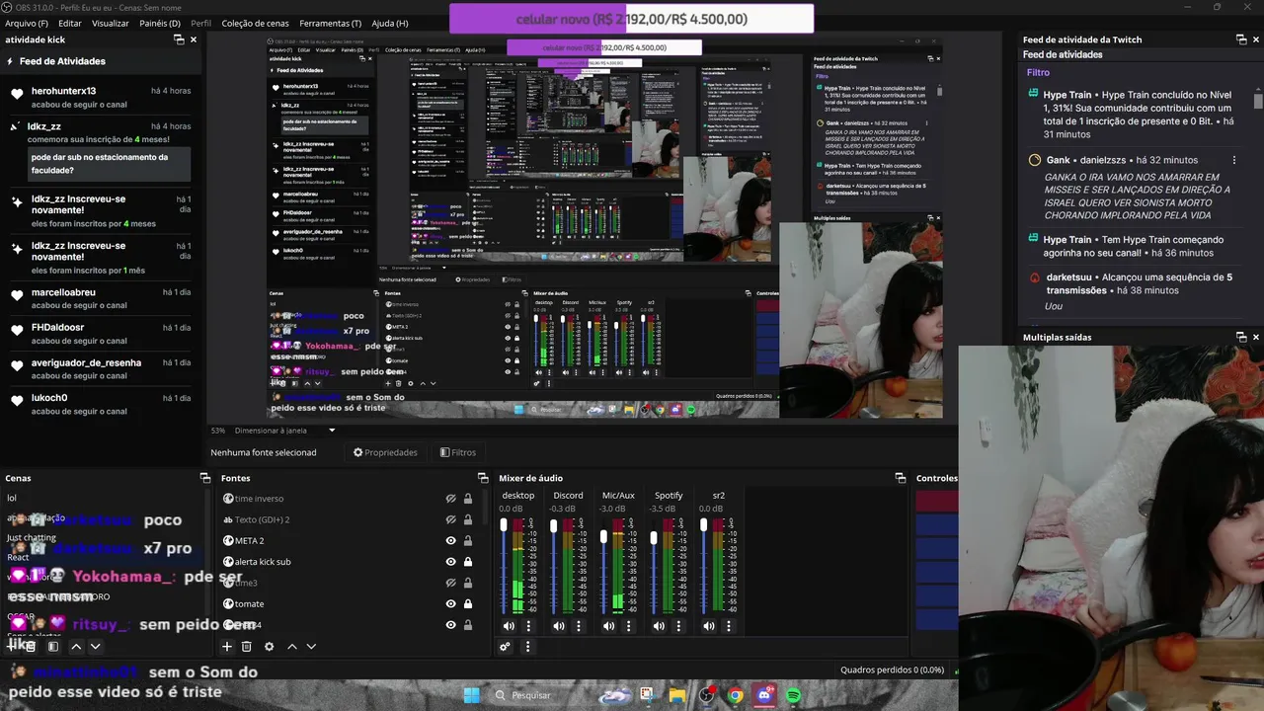This screenshot has width=1264, height=711.
Task: Hide the META 2 source
Action: pos(450,540)
